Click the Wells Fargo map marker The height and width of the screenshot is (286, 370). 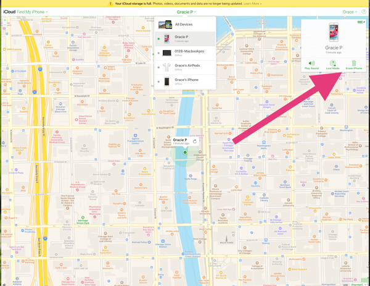191,176
